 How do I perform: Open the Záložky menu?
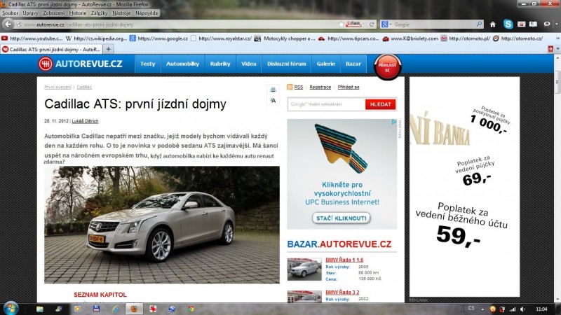coord(99,13)
